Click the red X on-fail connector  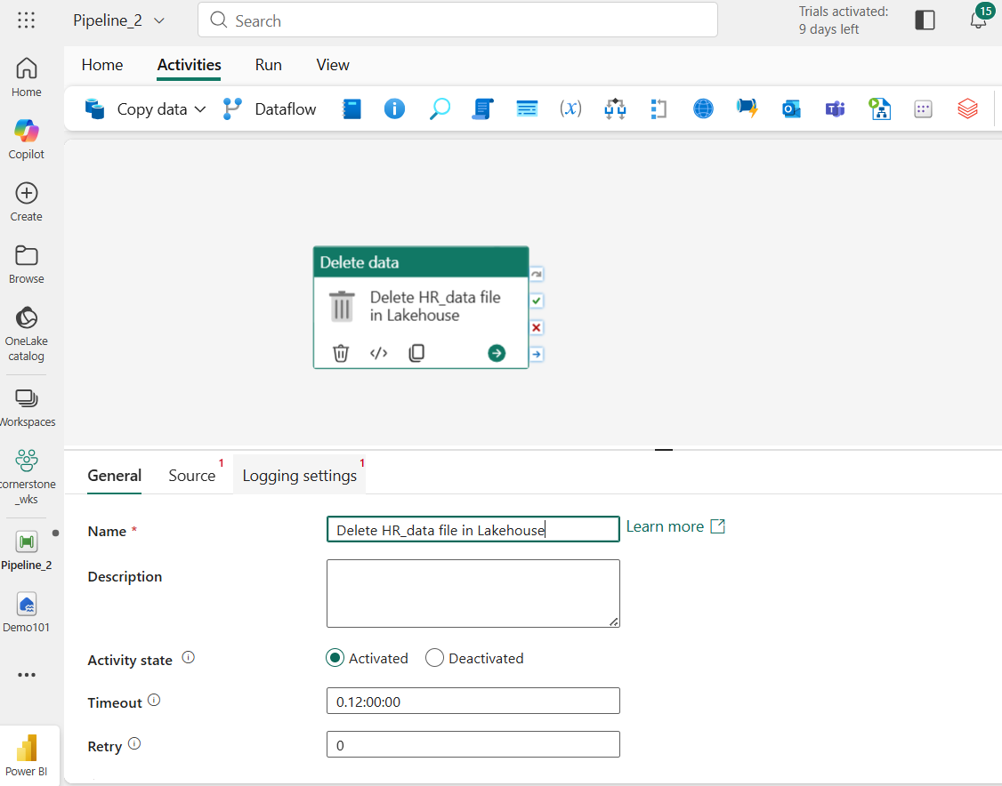[537, 328]
